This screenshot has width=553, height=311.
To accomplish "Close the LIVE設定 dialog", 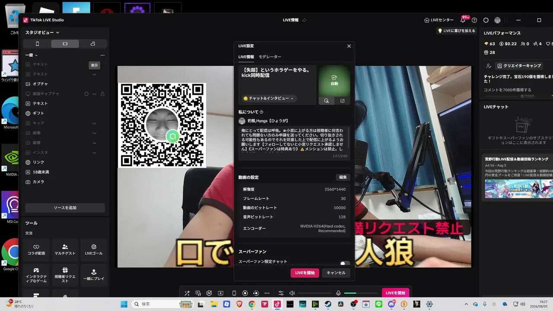I will (x=349, y=46).
